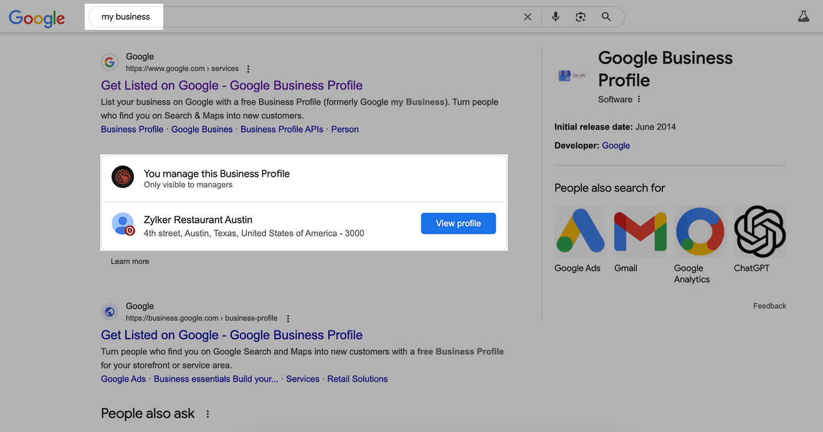
Task: Open options next to Software label
Action: pyautogui.click(x=639, y=100)
